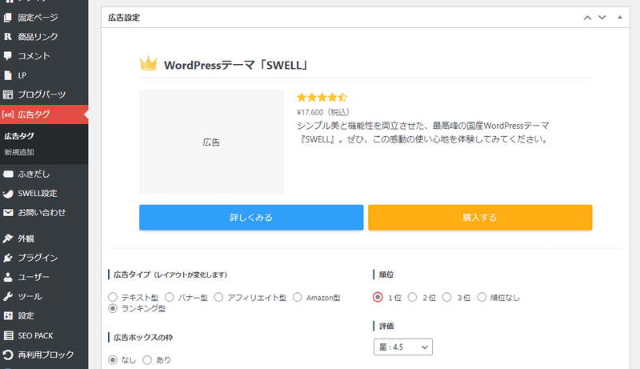Choose 順位なし ranking option
640x369 pixels.
pyautogui.click(x=482, y=297)
